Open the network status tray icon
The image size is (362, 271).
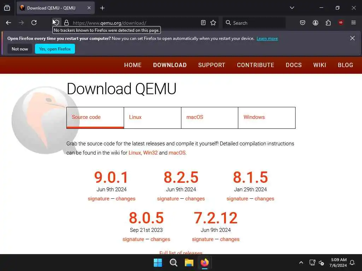click(x=313, y=263)
